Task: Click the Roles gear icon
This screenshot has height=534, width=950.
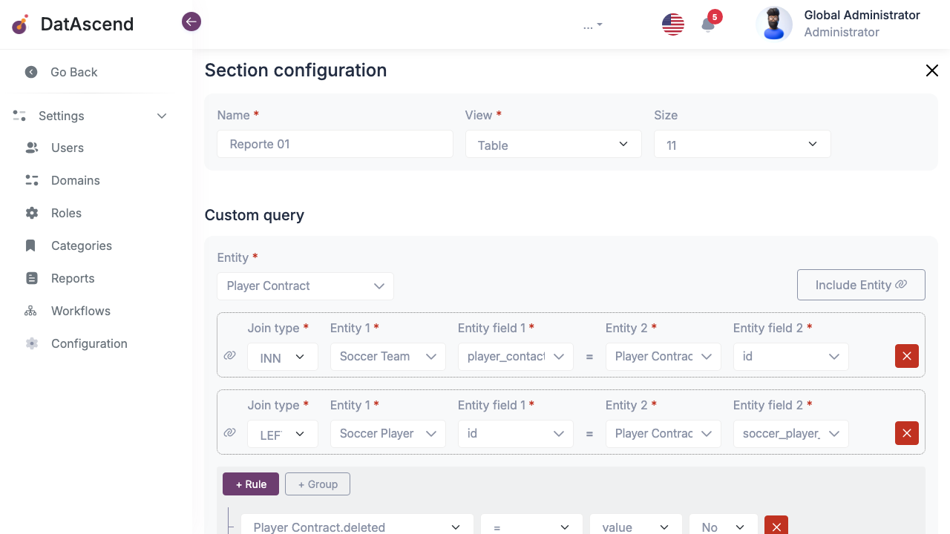Action: [x=32, y=213]
